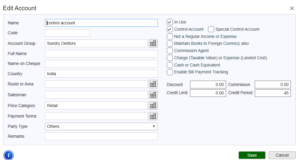This screenshot has height=160, width=299.
Task: Open Account Group lookup grid icon
Action: pyautogui.click(x=153, y=43)
